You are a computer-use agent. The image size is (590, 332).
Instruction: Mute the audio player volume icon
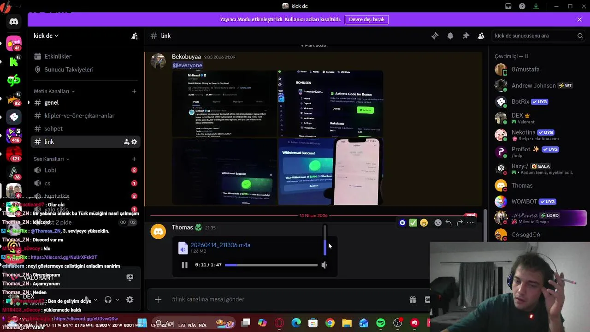[x=324, y=265]
